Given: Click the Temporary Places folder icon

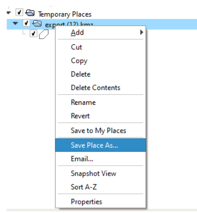Looking at the screenshot, I should (30, 13).
